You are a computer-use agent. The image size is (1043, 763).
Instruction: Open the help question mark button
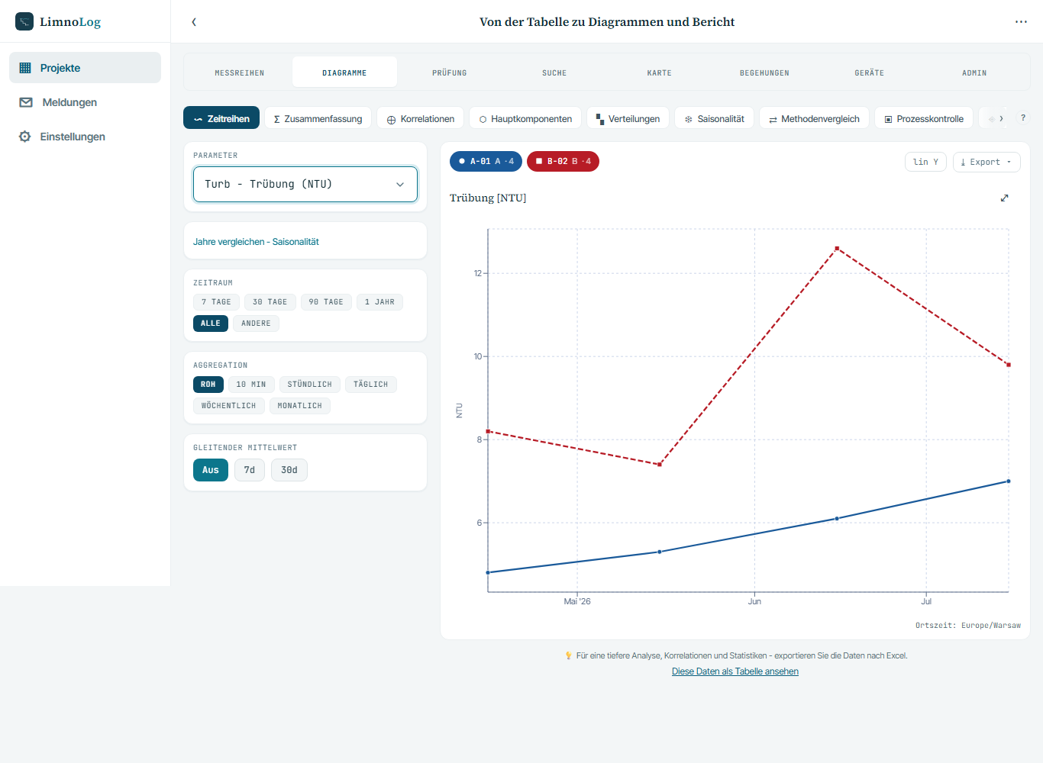pyautogui.click(x=1023, y=118)
